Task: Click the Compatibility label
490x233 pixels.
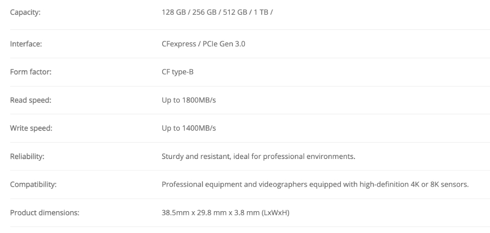Action: [x=33, y=185]
